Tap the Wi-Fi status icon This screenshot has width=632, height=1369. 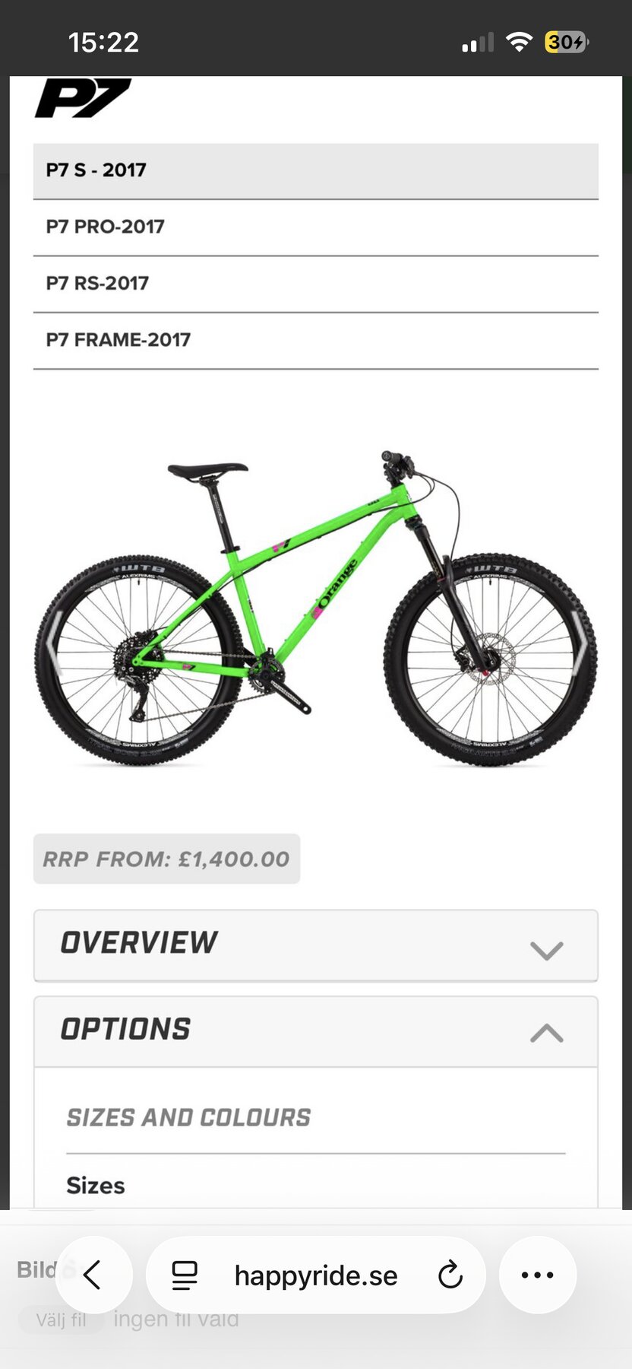tap(519, 42)
